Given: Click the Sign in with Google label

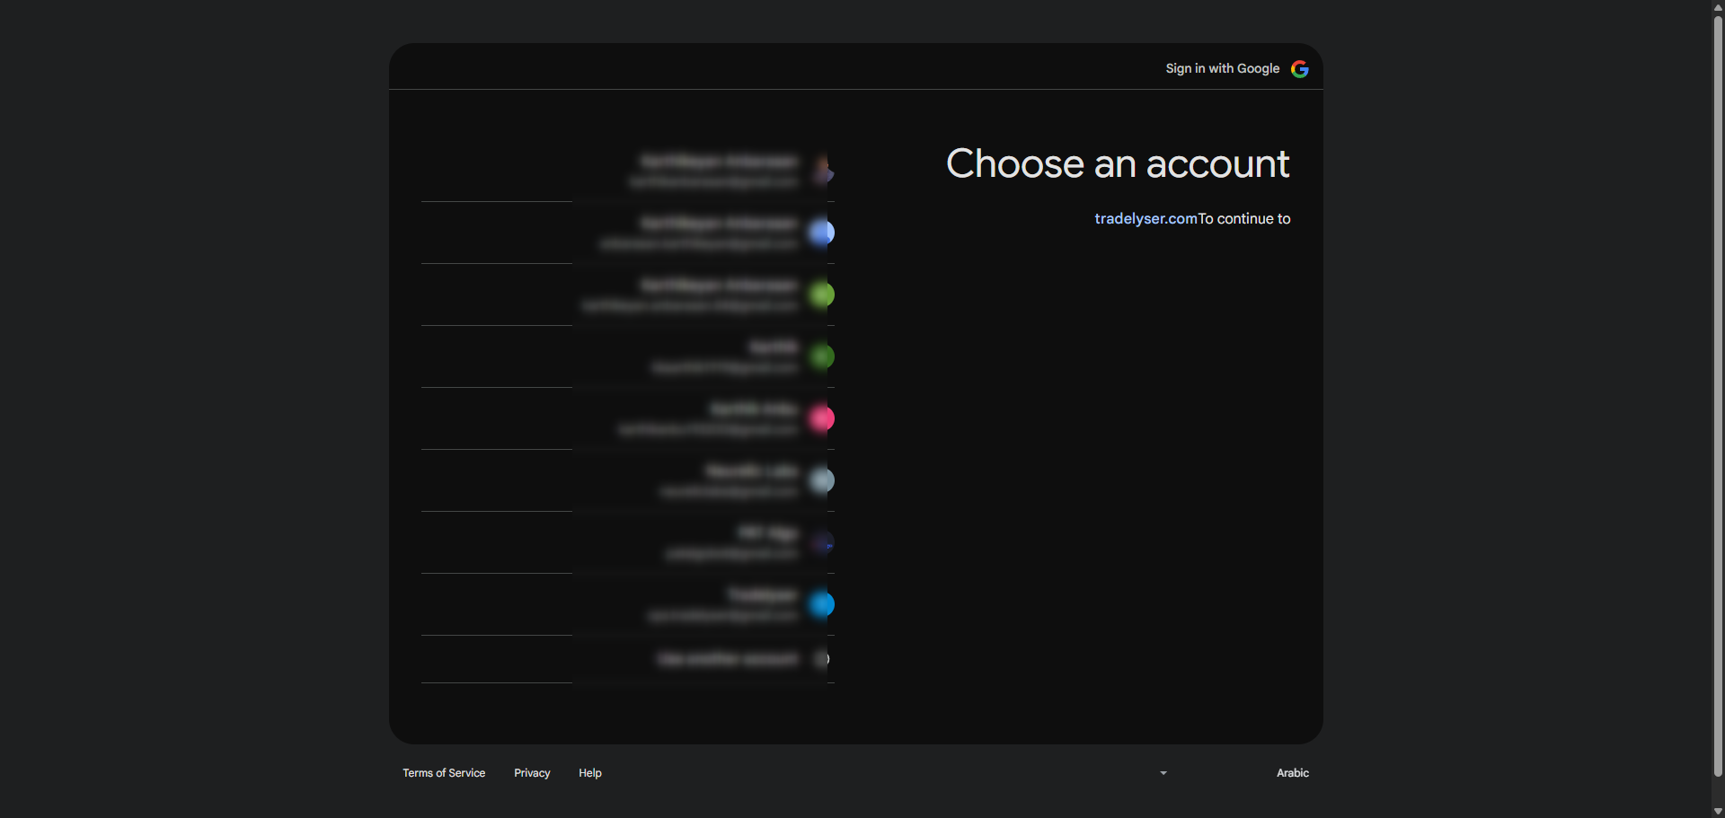Looking at the screenshot, I should (x=1222, y=68).
